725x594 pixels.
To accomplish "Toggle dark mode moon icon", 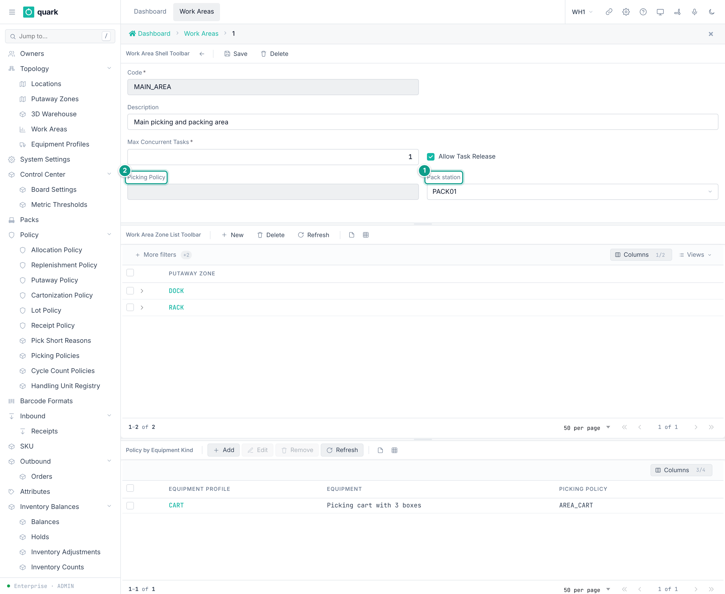I will [x=712, y=12].
